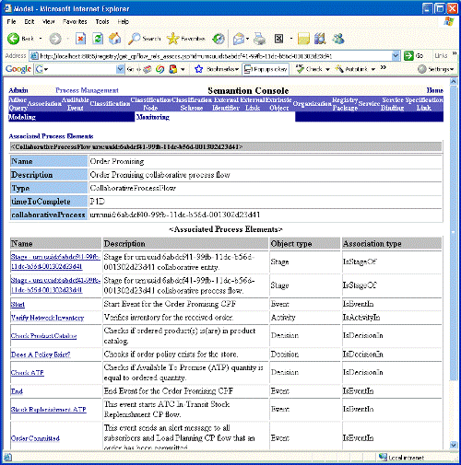This screenshot has width=461, height=465.
Task: Go to the Home page icon
Action: [114, 39]
